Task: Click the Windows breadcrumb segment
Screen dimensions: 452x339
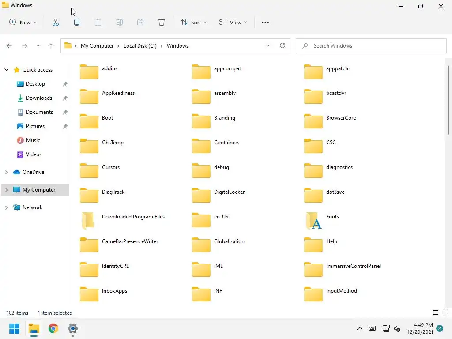Action: point(177,46)
